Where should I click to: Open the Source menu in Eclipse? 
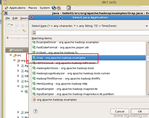(x=24, y=18)
